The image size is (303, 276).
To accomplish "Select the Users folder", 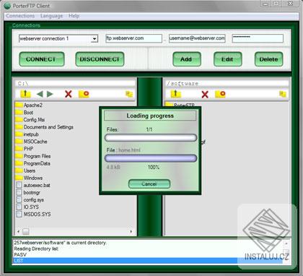I will tap(25, 171).
